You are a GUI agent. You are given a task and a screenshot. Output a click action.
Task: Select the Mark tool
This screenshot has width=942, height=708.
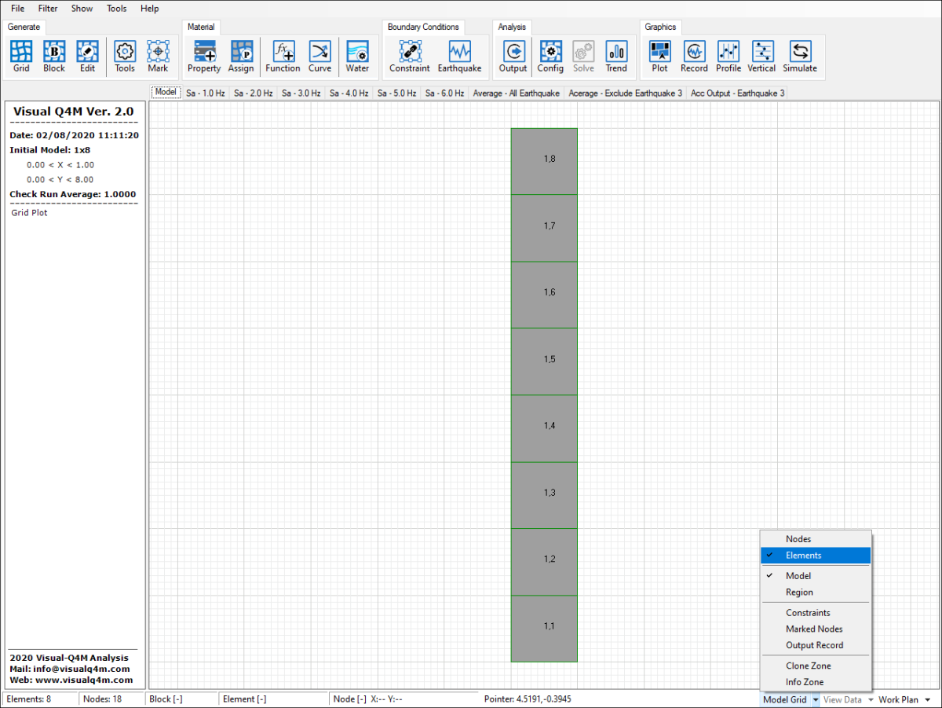pyautogui.click(x=158, y=57)
